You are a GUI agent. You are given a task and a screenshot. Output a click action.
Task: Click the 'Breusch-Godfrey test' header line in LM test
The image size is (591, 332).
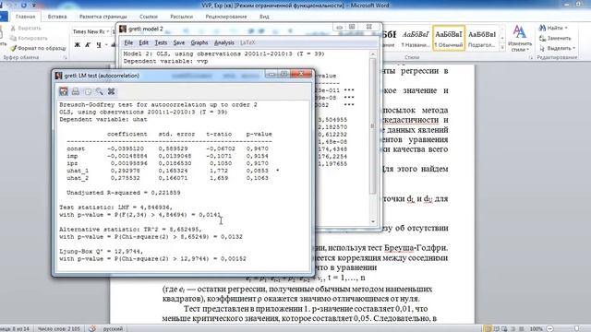(158, 104)
